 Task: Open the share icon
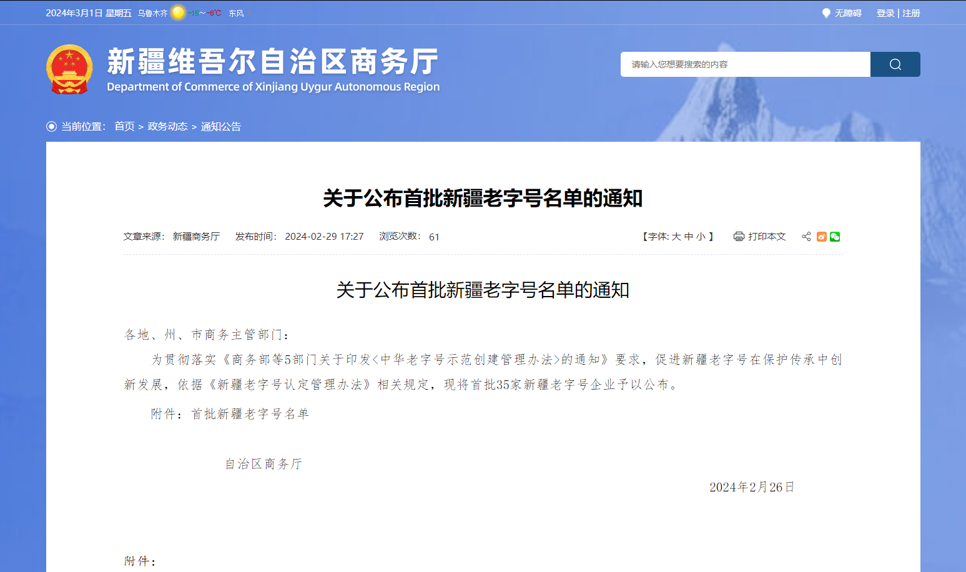tap(806, 237)
